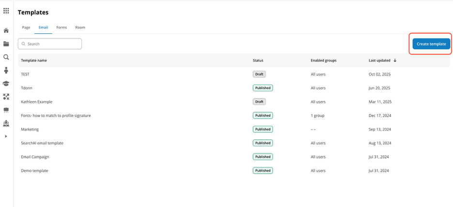The width and height of the screenshot is (453, 207).
Task: Open the rocket icon in the sidebar
Action: pyautogui.click(x=6, y=123)
